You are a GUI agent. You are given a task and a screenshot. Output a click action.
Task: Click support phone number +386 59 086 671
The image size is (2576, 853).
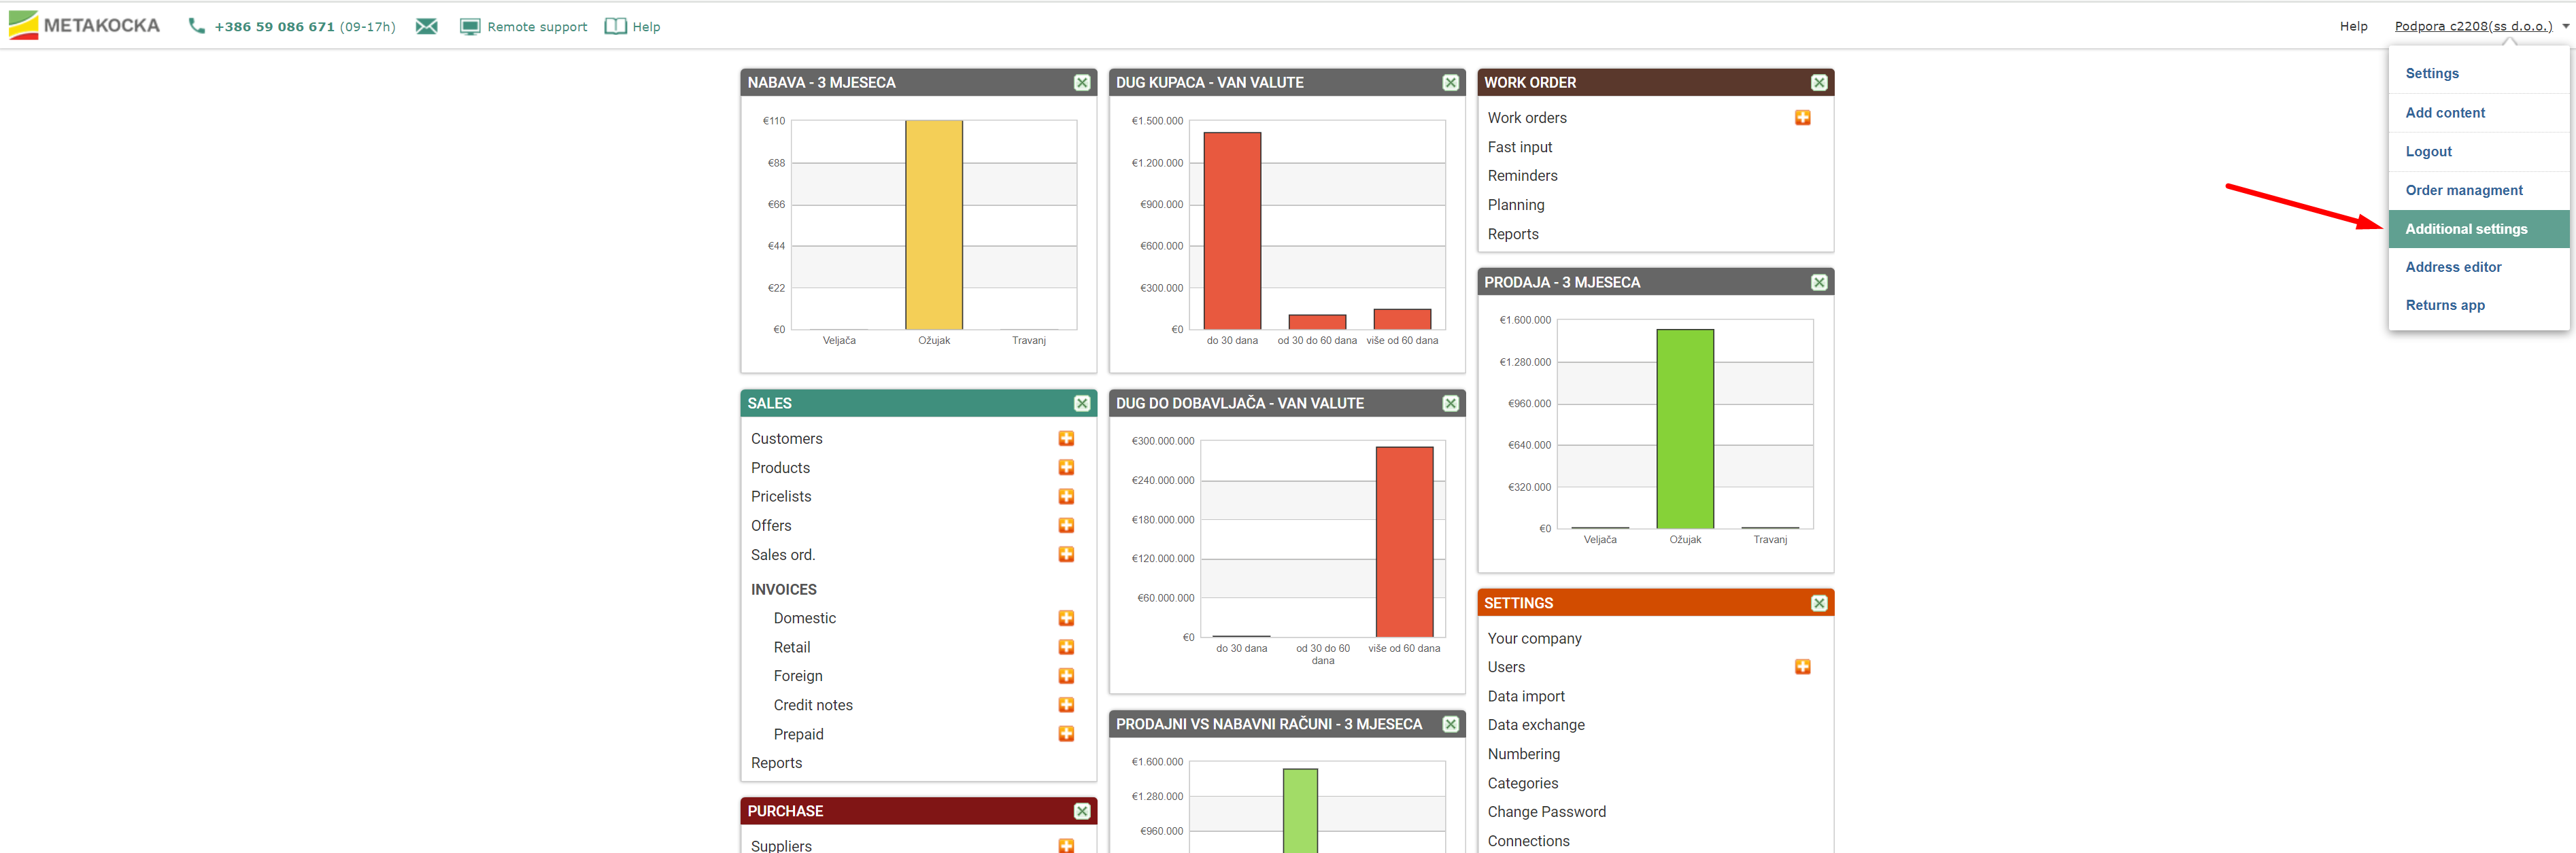pyautogui.click(x=274, y=27)
